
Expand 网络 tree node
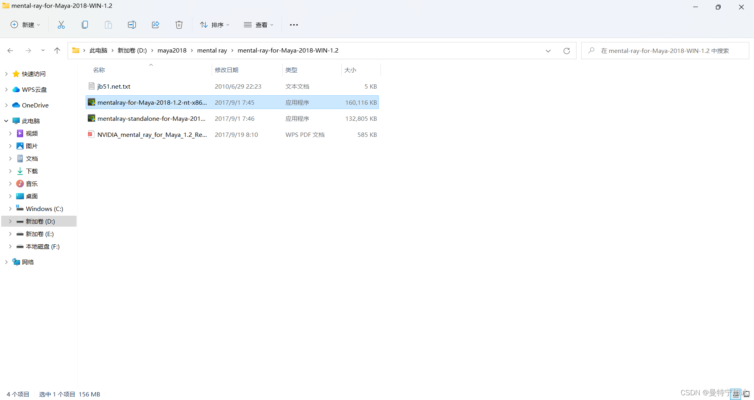[6, 262]
